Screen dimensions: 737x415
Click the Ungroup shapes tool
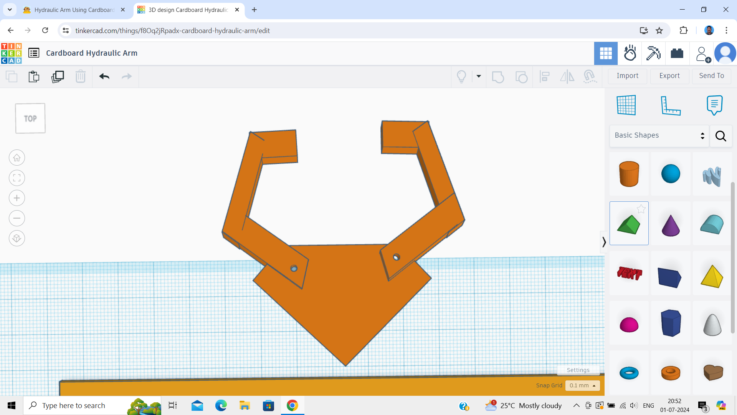pos(521,77)
